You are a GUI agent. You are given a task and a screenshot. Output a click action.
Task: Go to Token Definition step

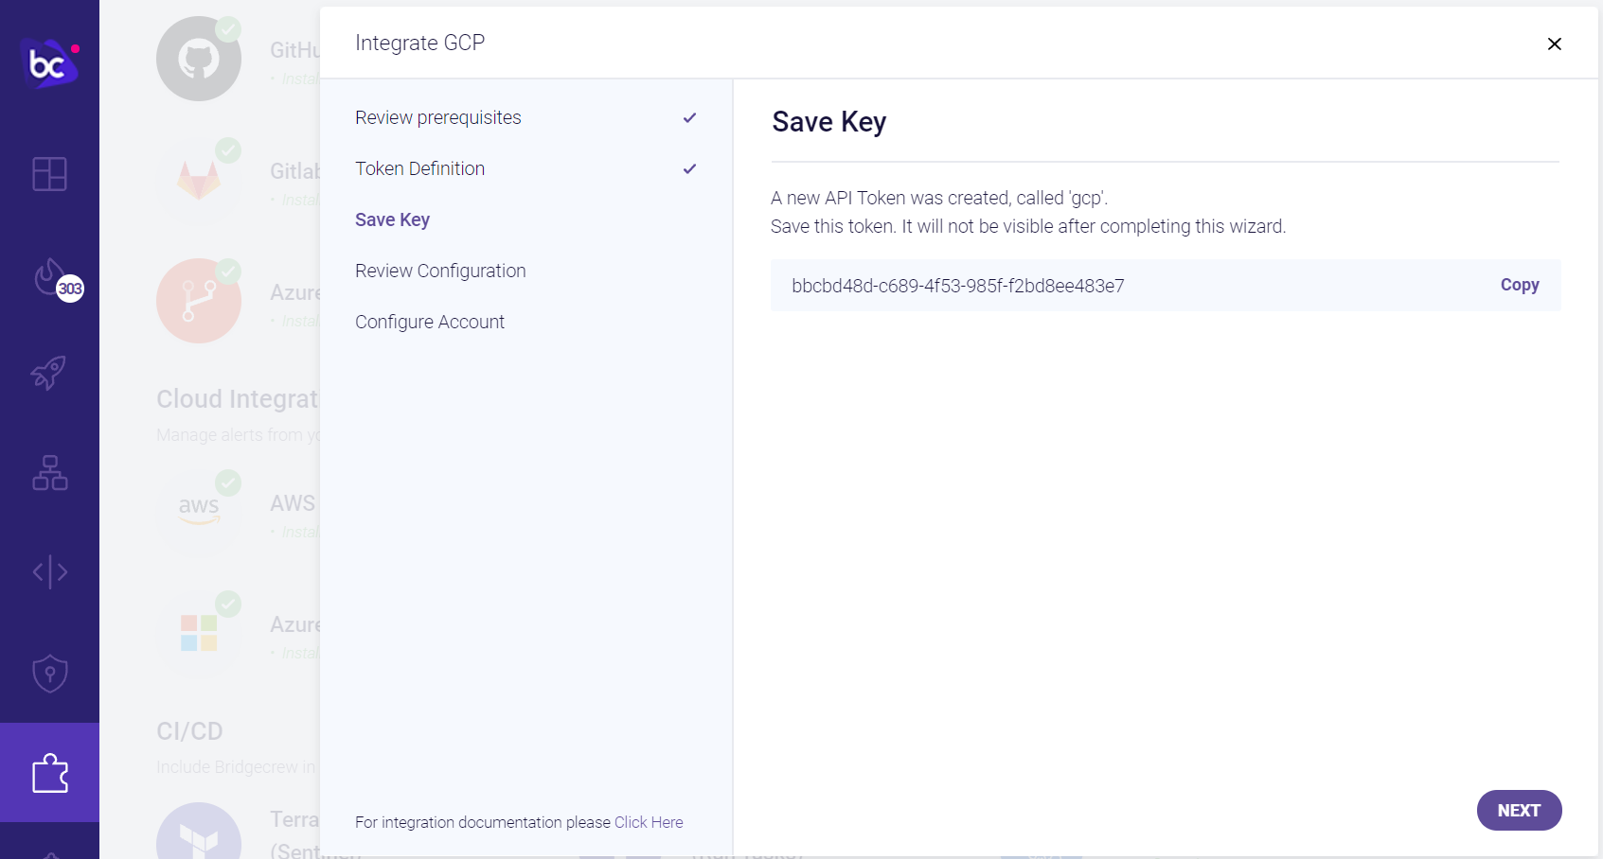coord(419,168)
